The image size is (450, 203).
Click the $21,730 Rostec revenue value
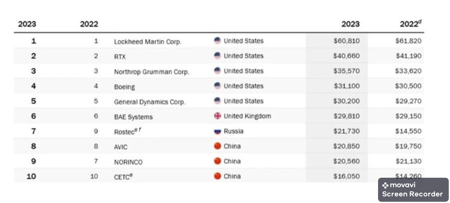(346, 131)
